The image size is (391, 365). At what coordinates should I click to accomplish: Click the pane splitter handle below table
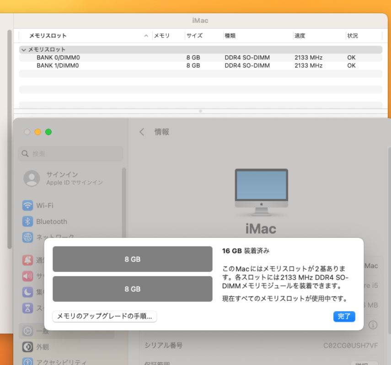point(200,111)
